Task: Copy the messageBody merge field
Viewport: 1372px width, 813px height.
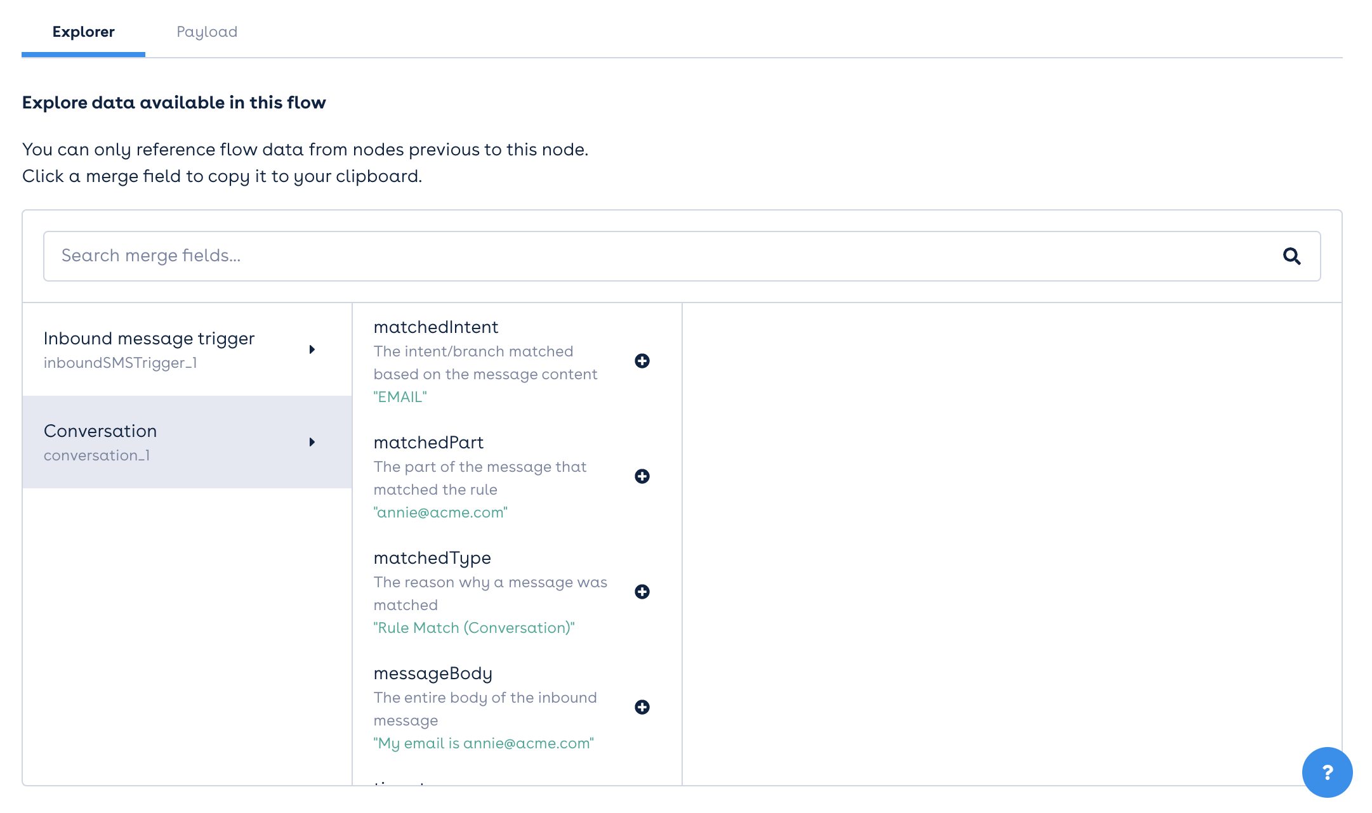Action: point(433,673)
